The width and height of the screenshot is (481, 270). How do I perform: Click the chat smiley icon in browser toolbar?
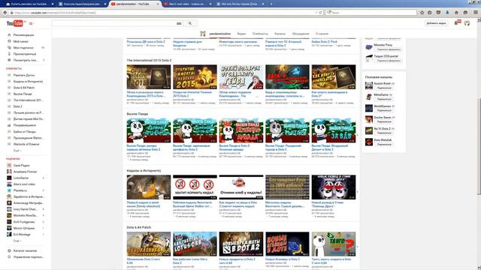[x=465, y=13]
